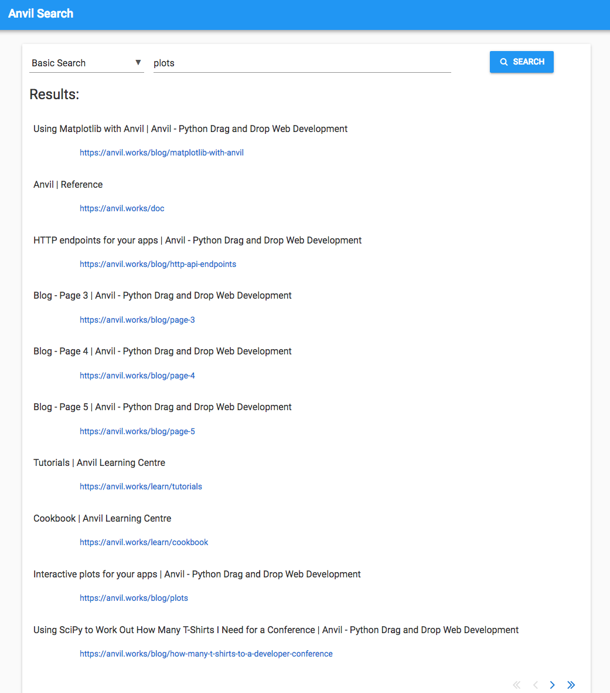Open the learn/tutorials link

(141, 486)
